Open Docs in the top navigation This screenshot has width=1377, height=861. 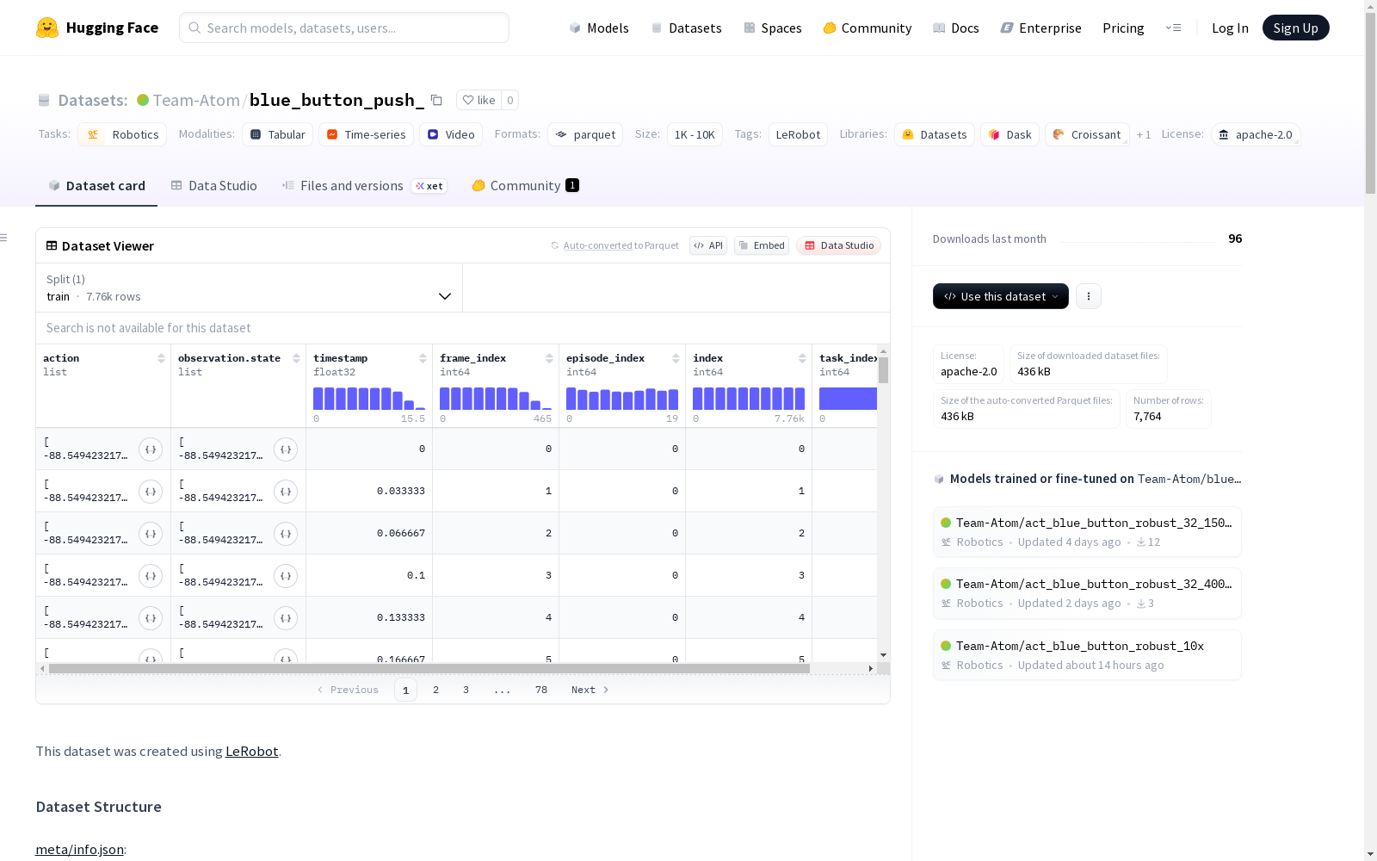pyautogui.click(x=956, y=28)
